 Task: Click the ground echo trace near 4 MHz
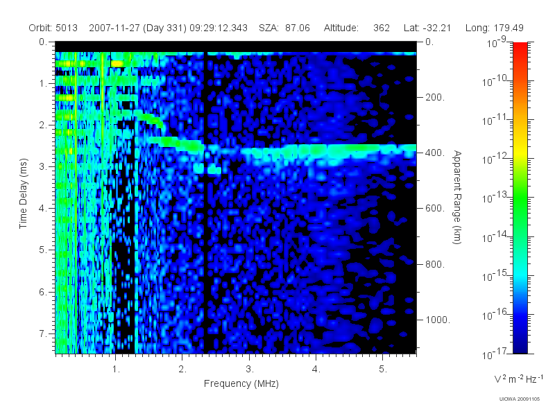[316, 151]
